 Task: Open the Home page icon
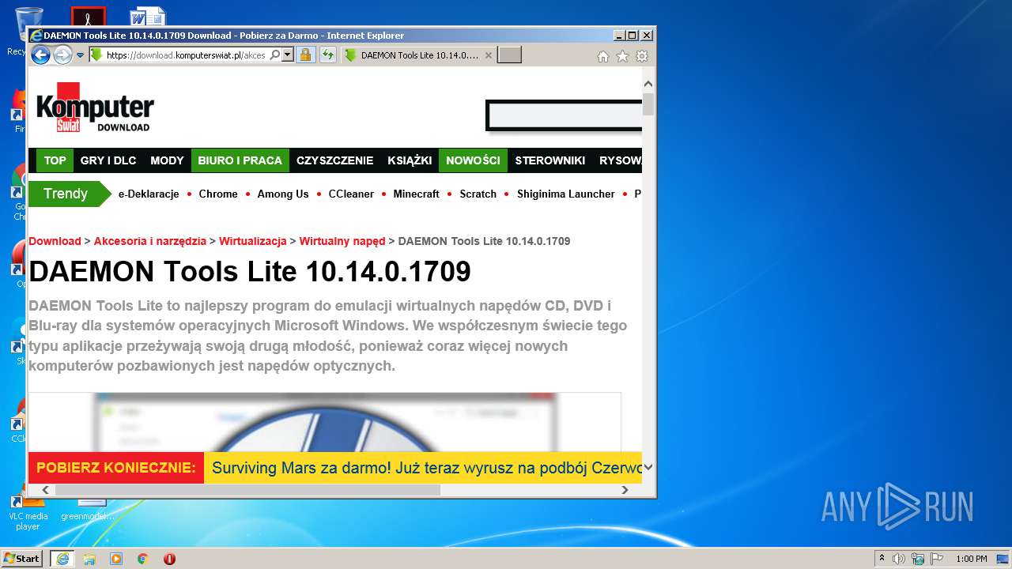click(603, 56)
